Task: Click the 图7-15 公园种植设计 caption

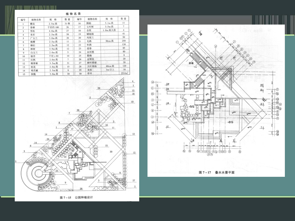Action: (77, 197)
